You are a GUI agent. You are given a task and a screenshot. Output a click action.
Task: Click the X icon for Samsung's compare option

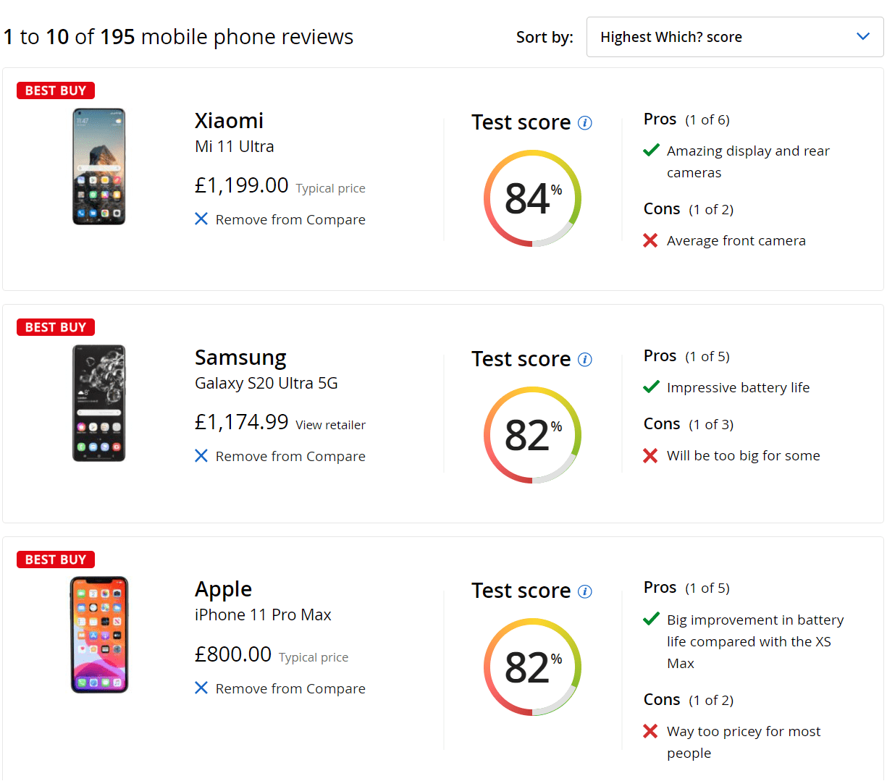click(x=201, y=455)
